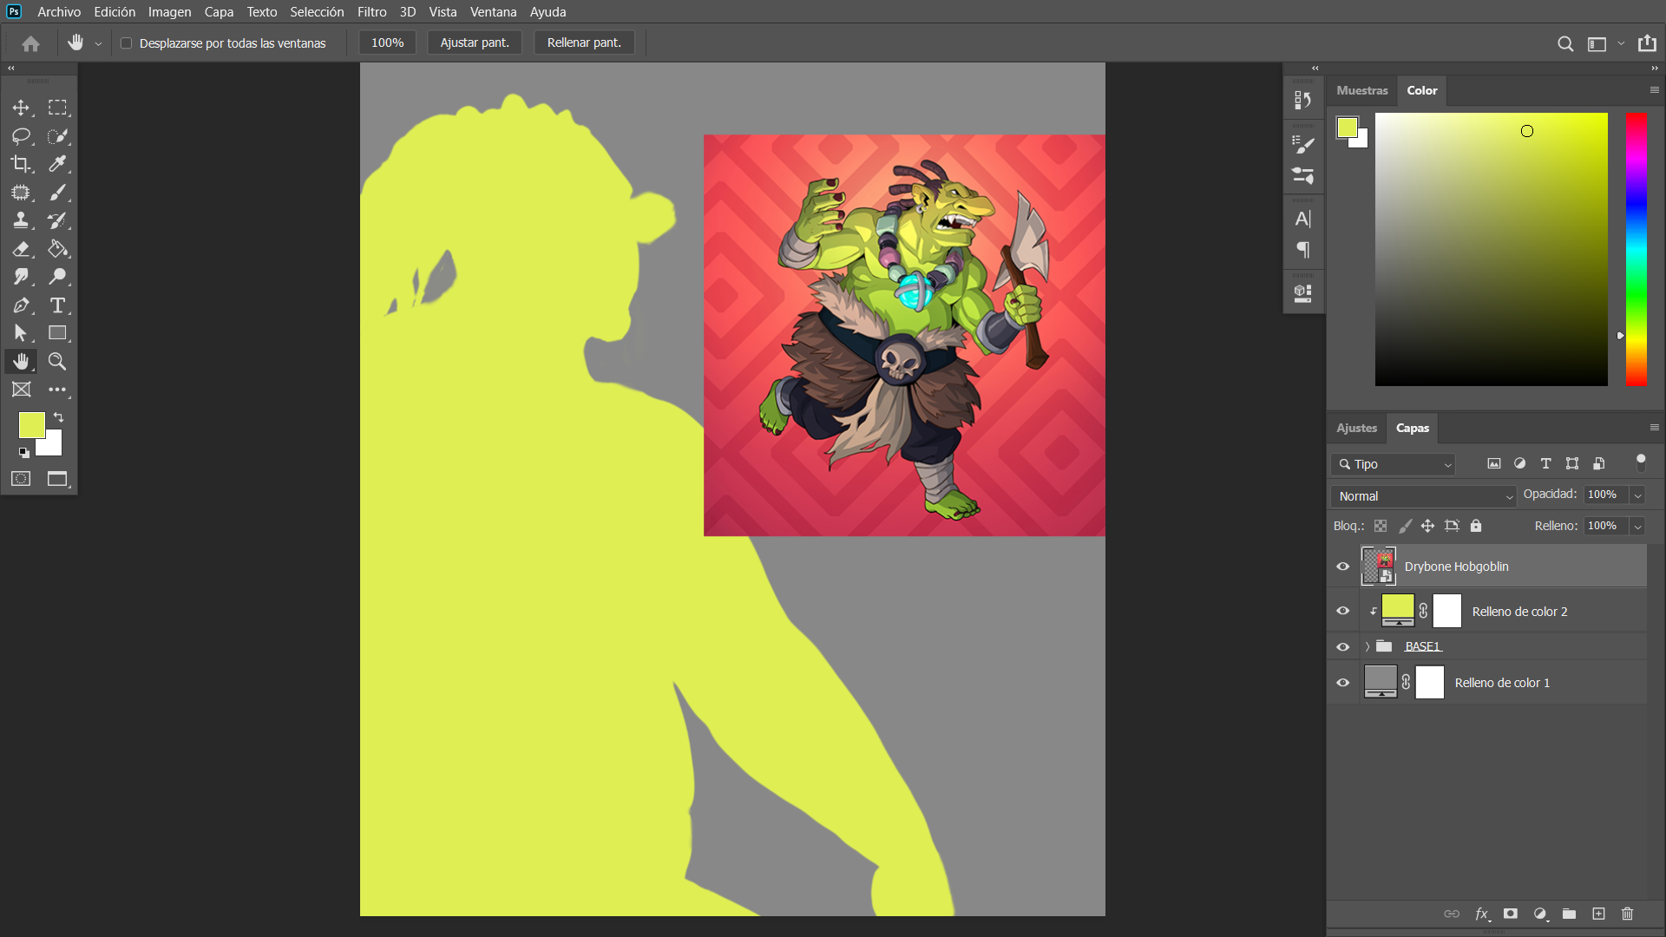Select the Lasso tool

coord(21,136)
